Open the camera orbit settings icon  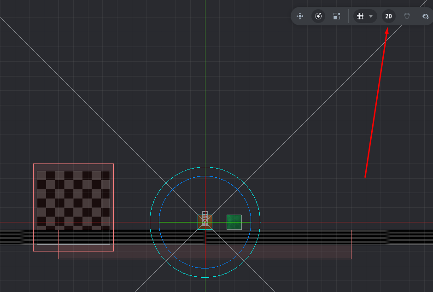(425, 16)
